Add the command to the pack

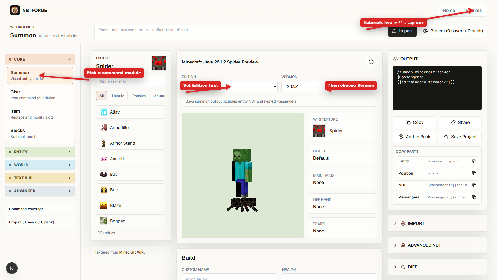click(x=414, y=137)
